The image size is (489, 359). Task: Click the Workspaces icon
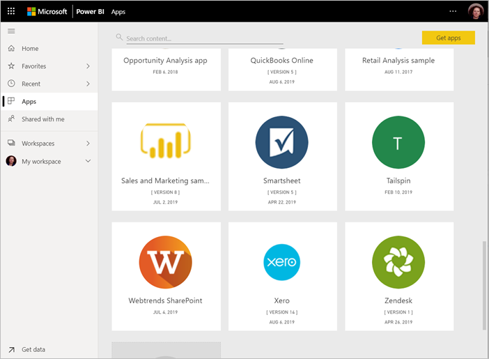pyautogui.click(x=11, y=143)
